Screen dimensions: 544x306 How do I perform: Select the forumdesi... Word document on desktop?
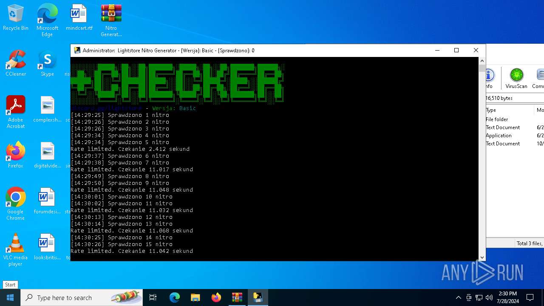point(47,201)
